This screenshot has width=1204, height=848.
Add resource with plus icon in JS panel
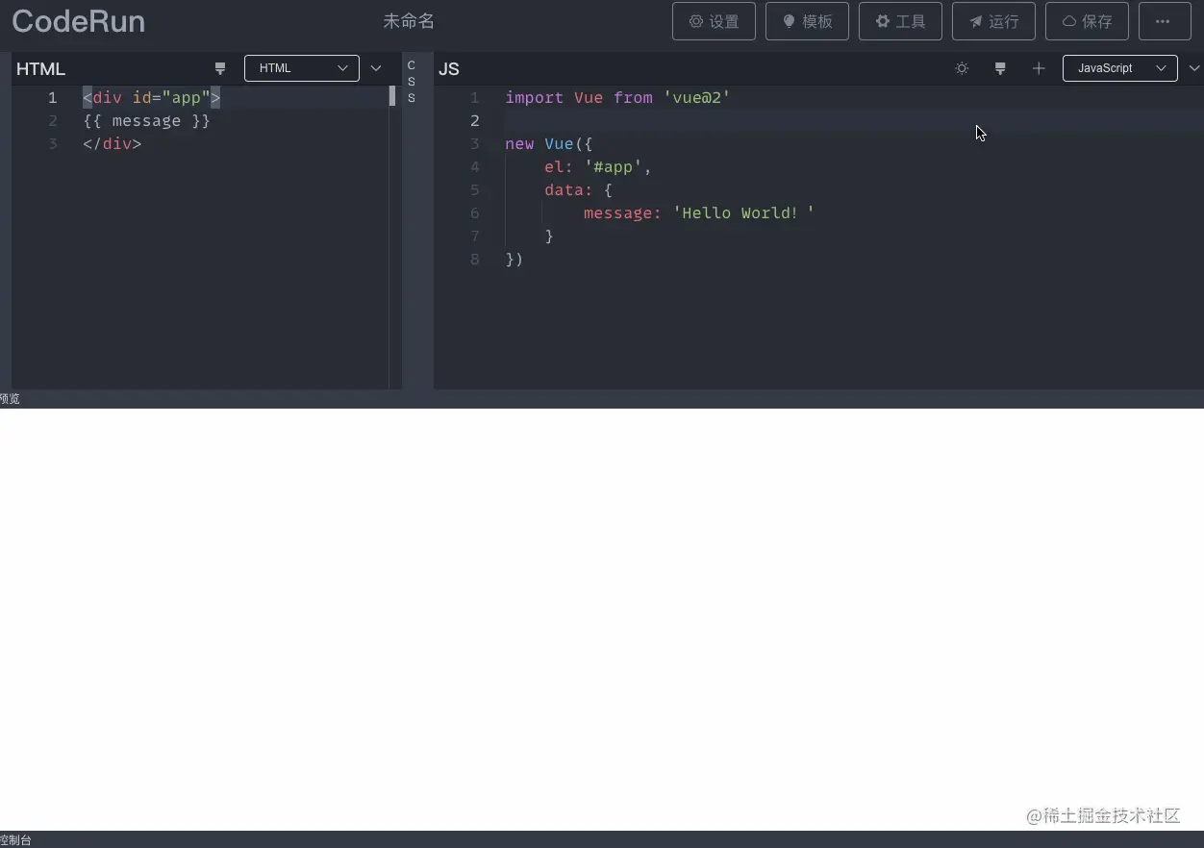[x=1039, y=68]
